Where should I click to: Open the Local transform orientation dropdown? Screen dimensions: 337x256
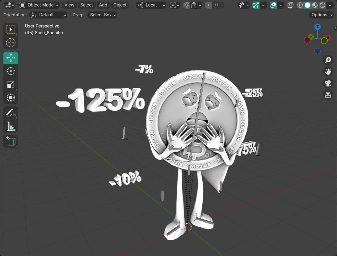pyautogui.click(x=151, y=5)
